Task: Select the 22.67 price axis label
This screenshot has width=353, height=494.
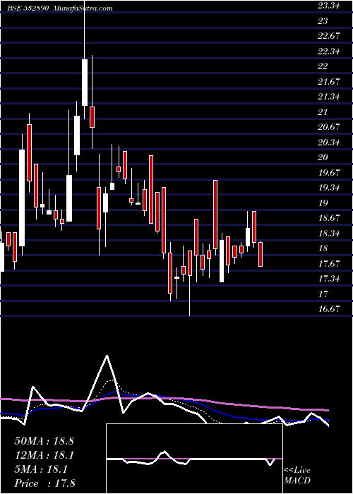Action: [329, 35]
